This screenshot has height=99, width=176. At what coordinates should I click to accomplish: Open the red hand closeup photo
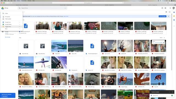142,79
